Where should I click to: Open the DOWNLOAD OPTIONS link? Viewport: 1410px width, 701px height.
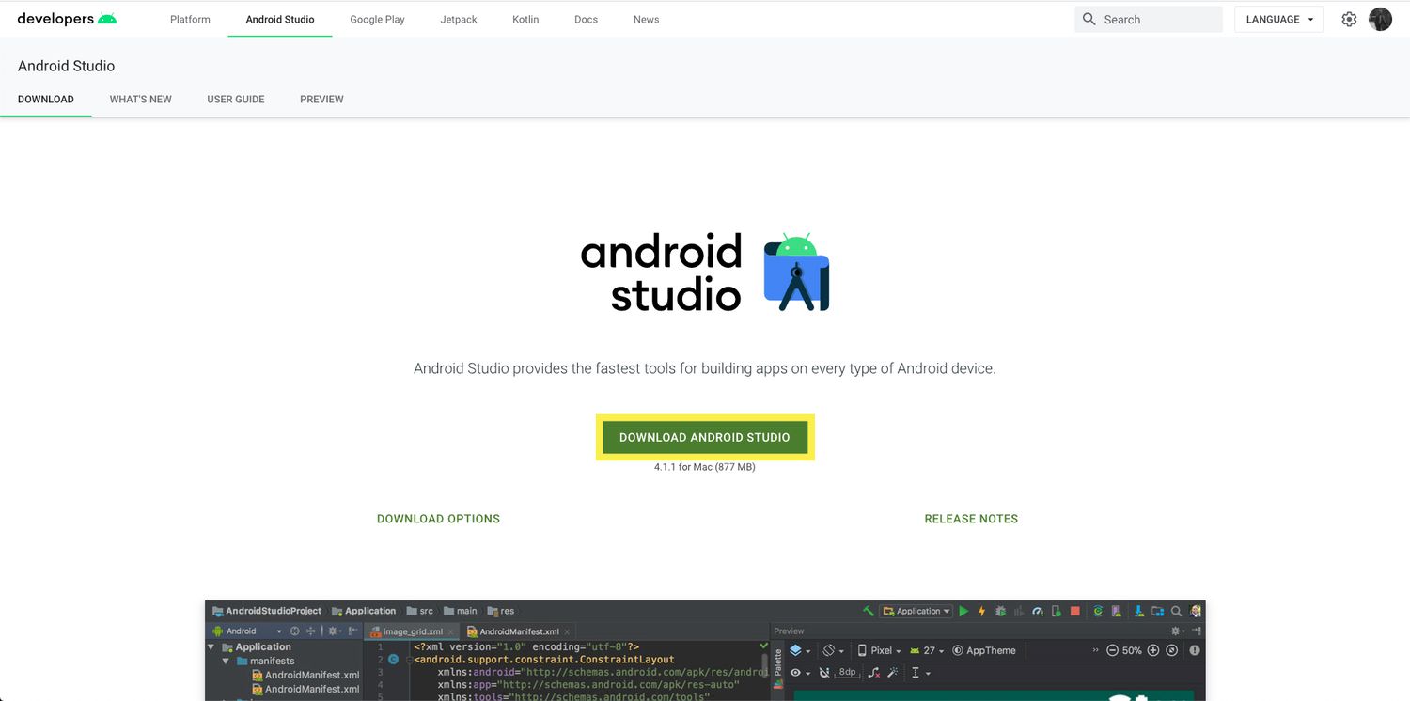[438, 519]
